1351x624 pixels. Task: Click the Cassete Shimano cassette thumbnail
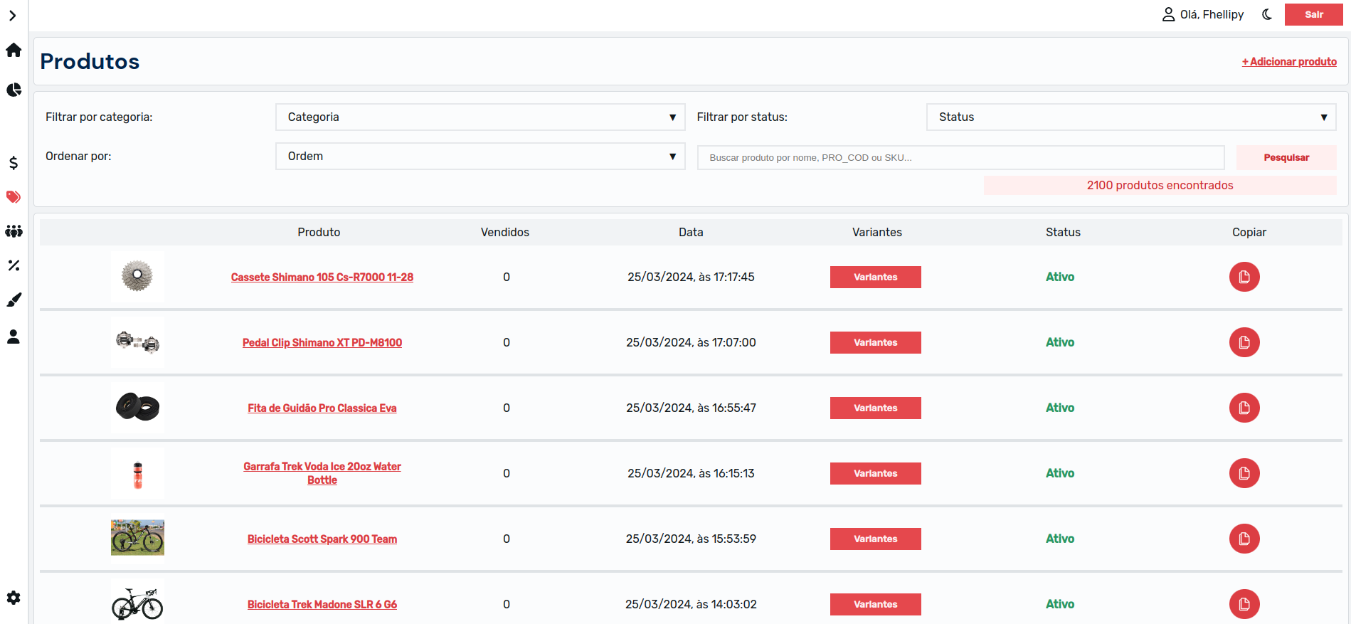point(137,277)
